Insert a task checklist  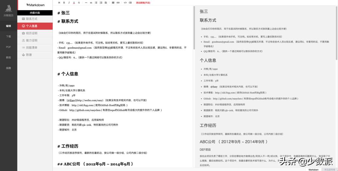pos(106,3)
